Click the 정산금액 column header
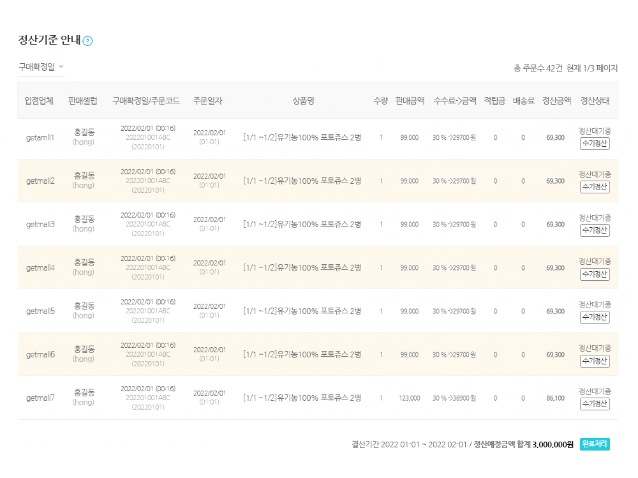 [556, 101]
